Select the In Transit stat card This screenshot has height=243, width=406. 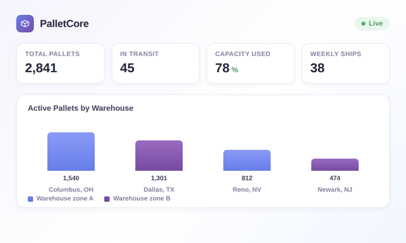click(156, 63)
